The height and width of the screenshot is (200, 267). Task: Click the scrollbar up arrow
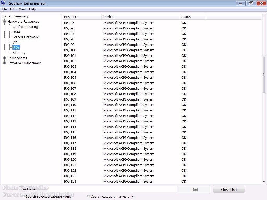264,16
